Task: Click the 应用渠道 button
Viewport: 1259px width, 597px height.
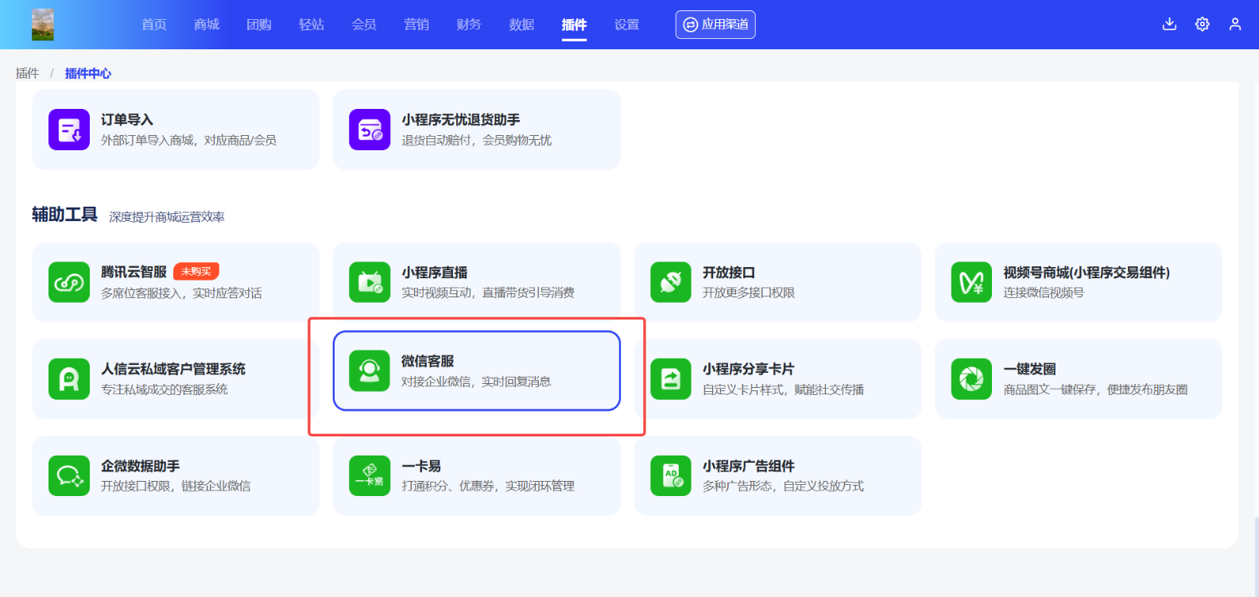Action: (715, 25)
